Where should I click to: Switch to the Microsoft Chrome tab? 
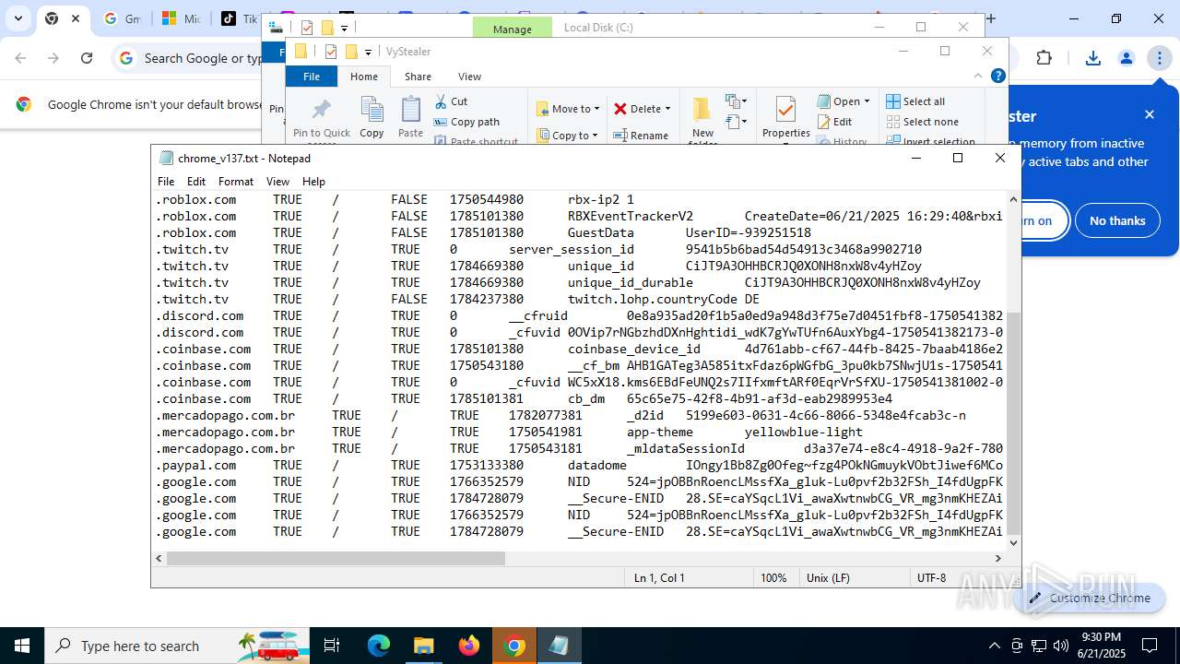point(180,18)
